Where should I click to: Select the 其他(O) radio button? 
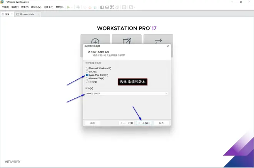pyautogui.click(x=87, y=82)
